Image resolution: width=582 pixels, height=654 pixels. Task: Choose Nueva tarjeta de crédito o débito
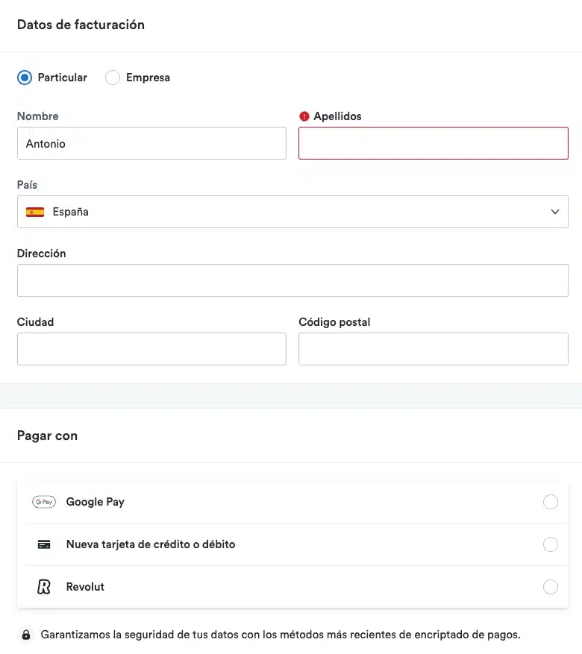(551, 544)
